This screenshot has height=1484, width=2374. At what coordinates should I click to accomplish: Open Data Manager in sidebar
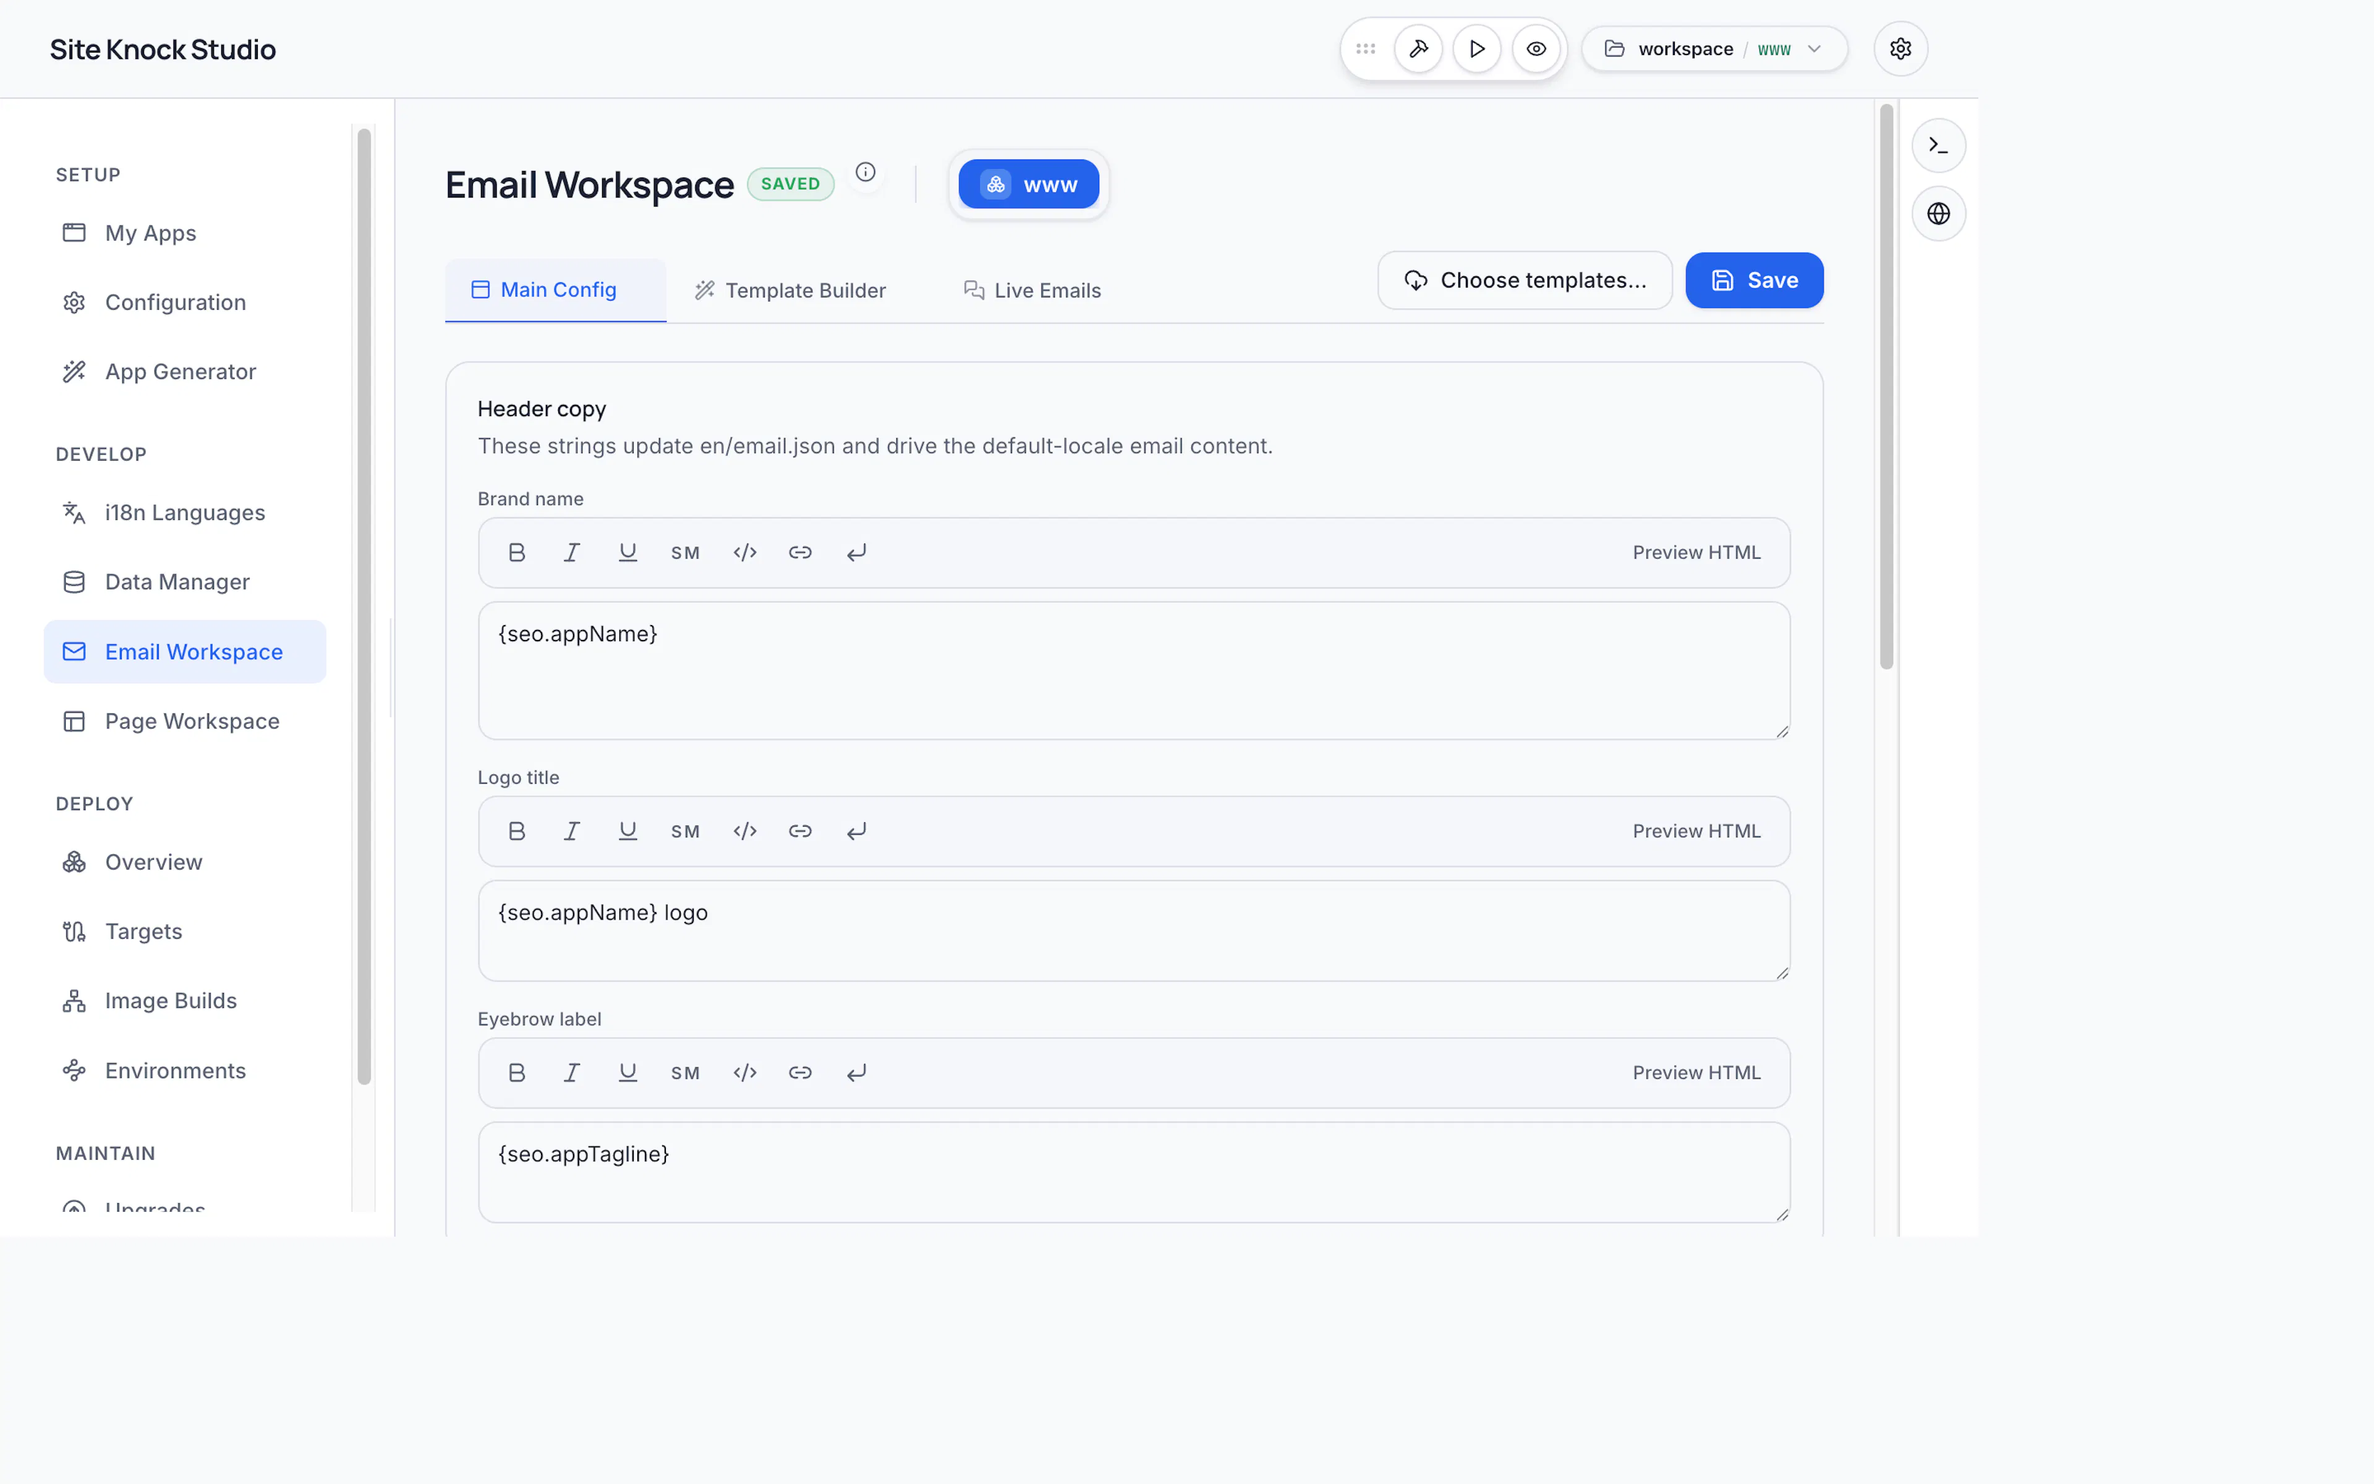(x=184, y=582)
